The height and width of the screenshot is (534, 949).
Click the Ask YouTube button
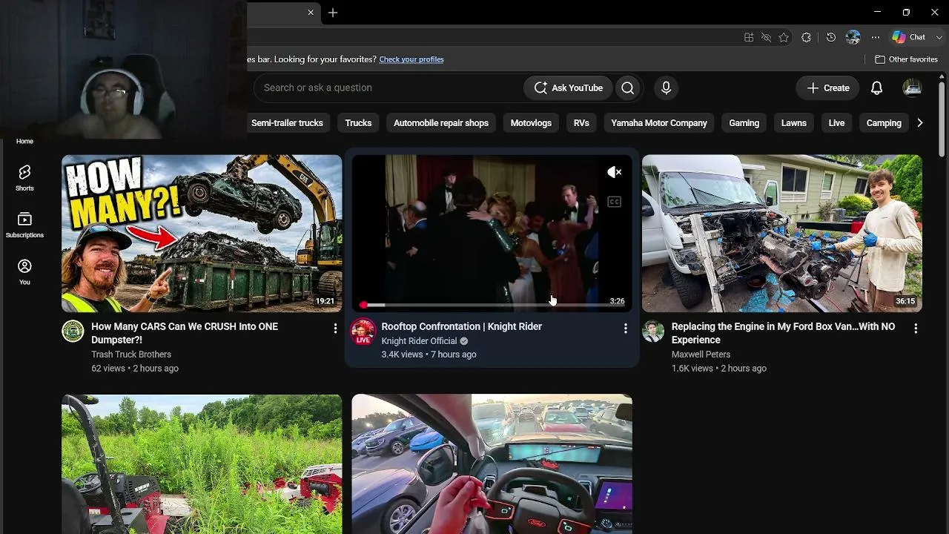pos(568,88)
